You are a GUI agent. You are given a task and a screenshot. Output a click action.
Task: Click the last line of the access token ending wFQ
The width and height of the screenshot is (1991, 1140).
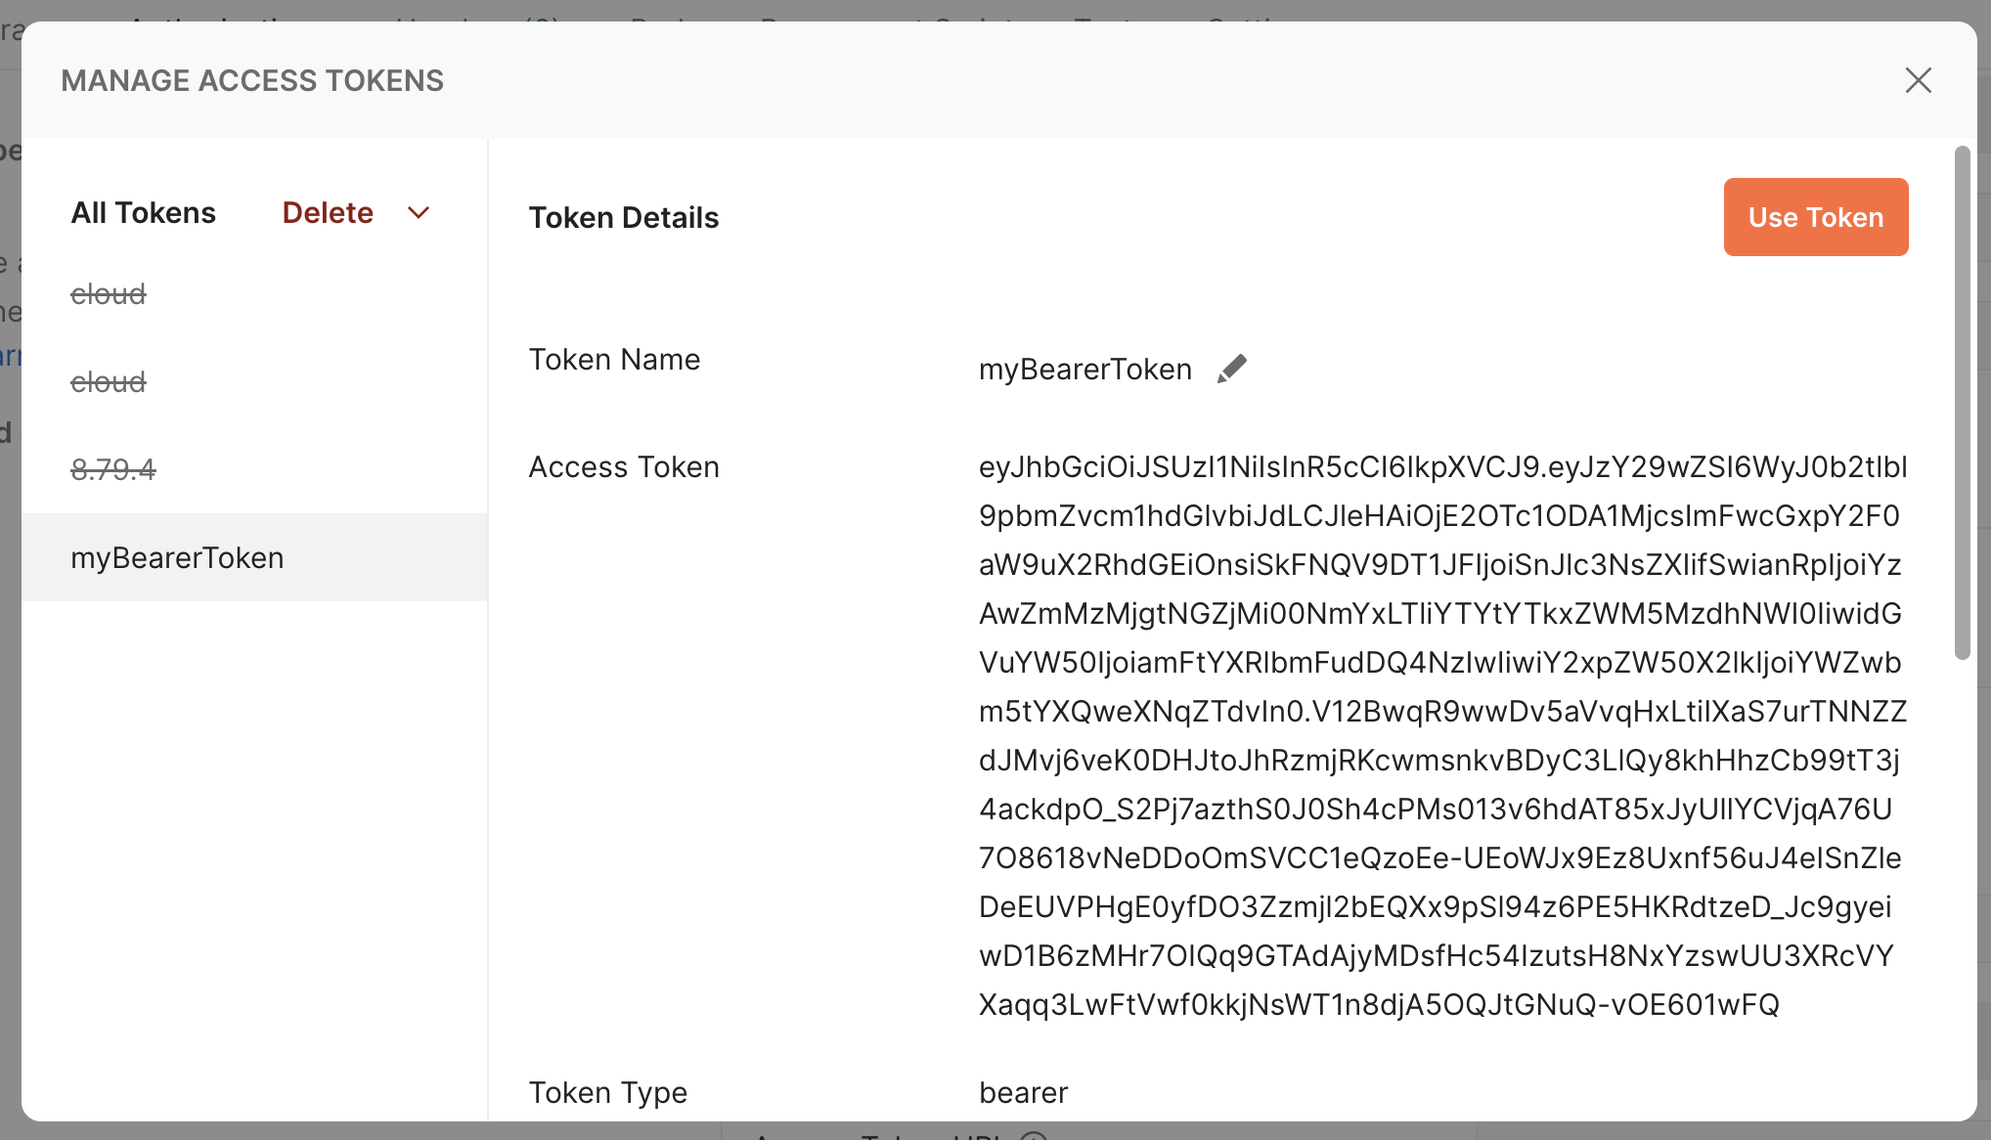pos(1379,1004)
